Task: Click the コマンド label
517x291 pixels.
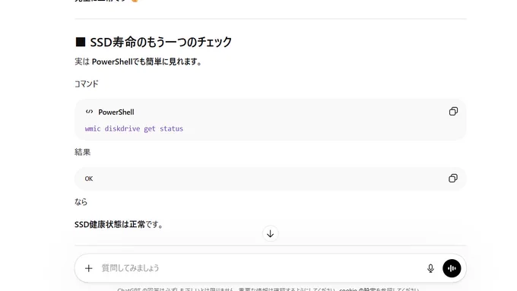Action: tap(87, 84)
